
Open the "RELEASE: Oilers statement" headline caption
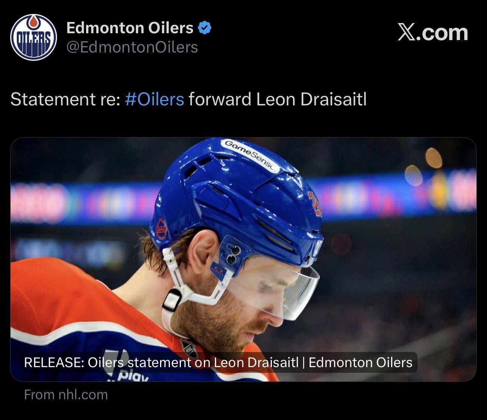218,363
